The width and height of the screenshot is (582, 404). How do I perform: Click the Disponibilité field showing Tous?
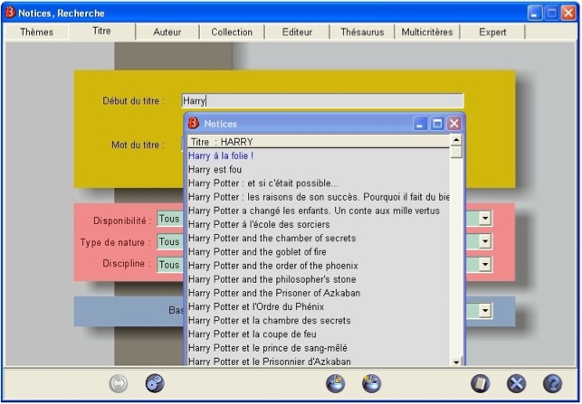[170, 219]
